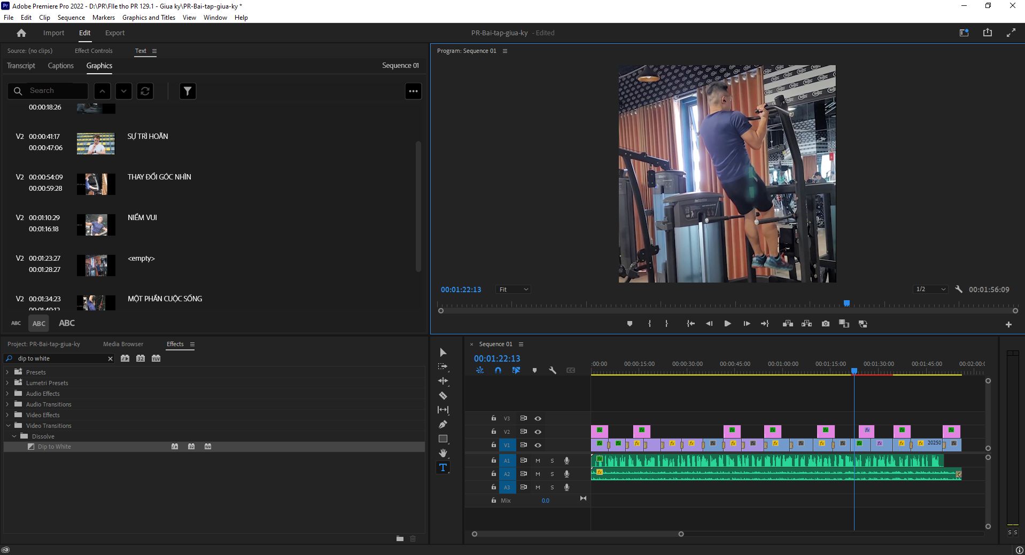Select the Razor tool in toolbar

pos(443,396)
